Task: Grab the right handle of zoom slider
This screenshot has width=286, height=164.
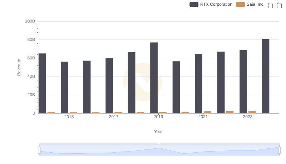Action: pos(280,150)
